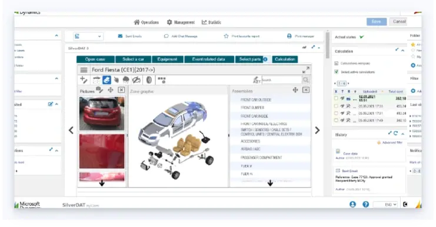Viewport: 436px width, 227px height.
Task: Select the hail damage cloud tool
Action: point(126,80)
